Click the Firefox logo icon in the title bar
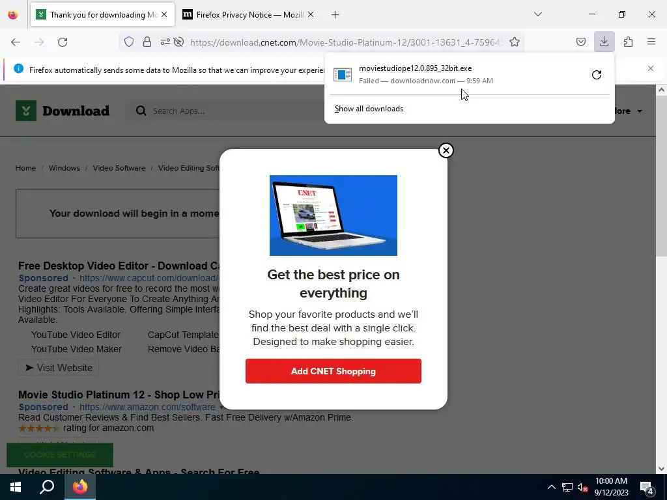667x500 pixels. (13, 14)
